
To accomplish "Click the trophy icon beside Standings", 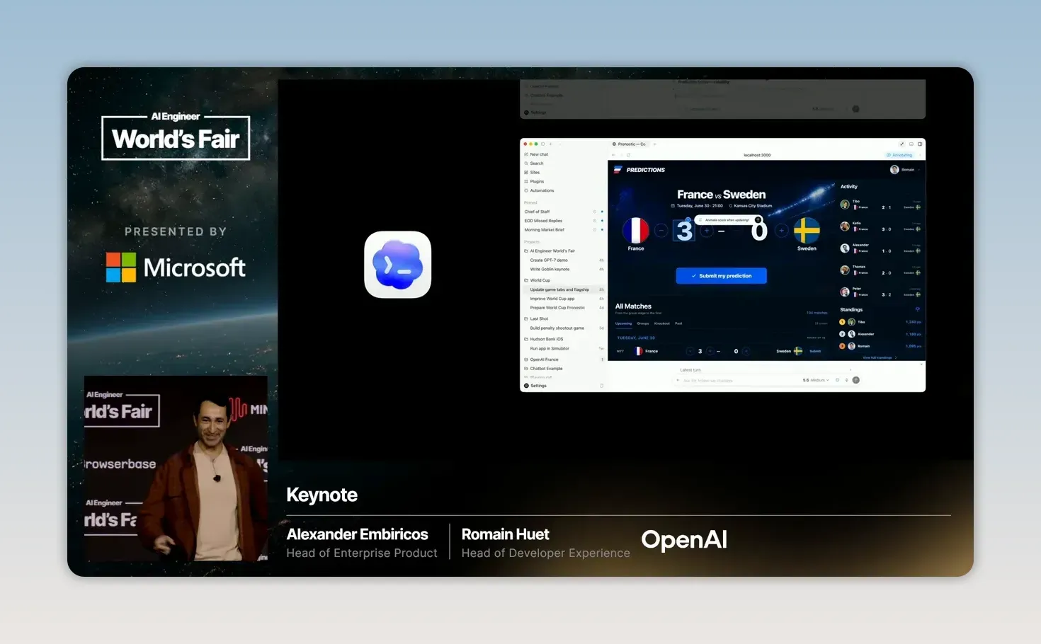I will pyautogui.click(x=918, y=309).
